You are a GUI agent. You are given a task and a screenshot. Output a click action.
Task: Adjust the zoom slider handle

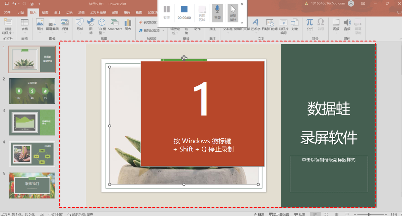(369, 214)
